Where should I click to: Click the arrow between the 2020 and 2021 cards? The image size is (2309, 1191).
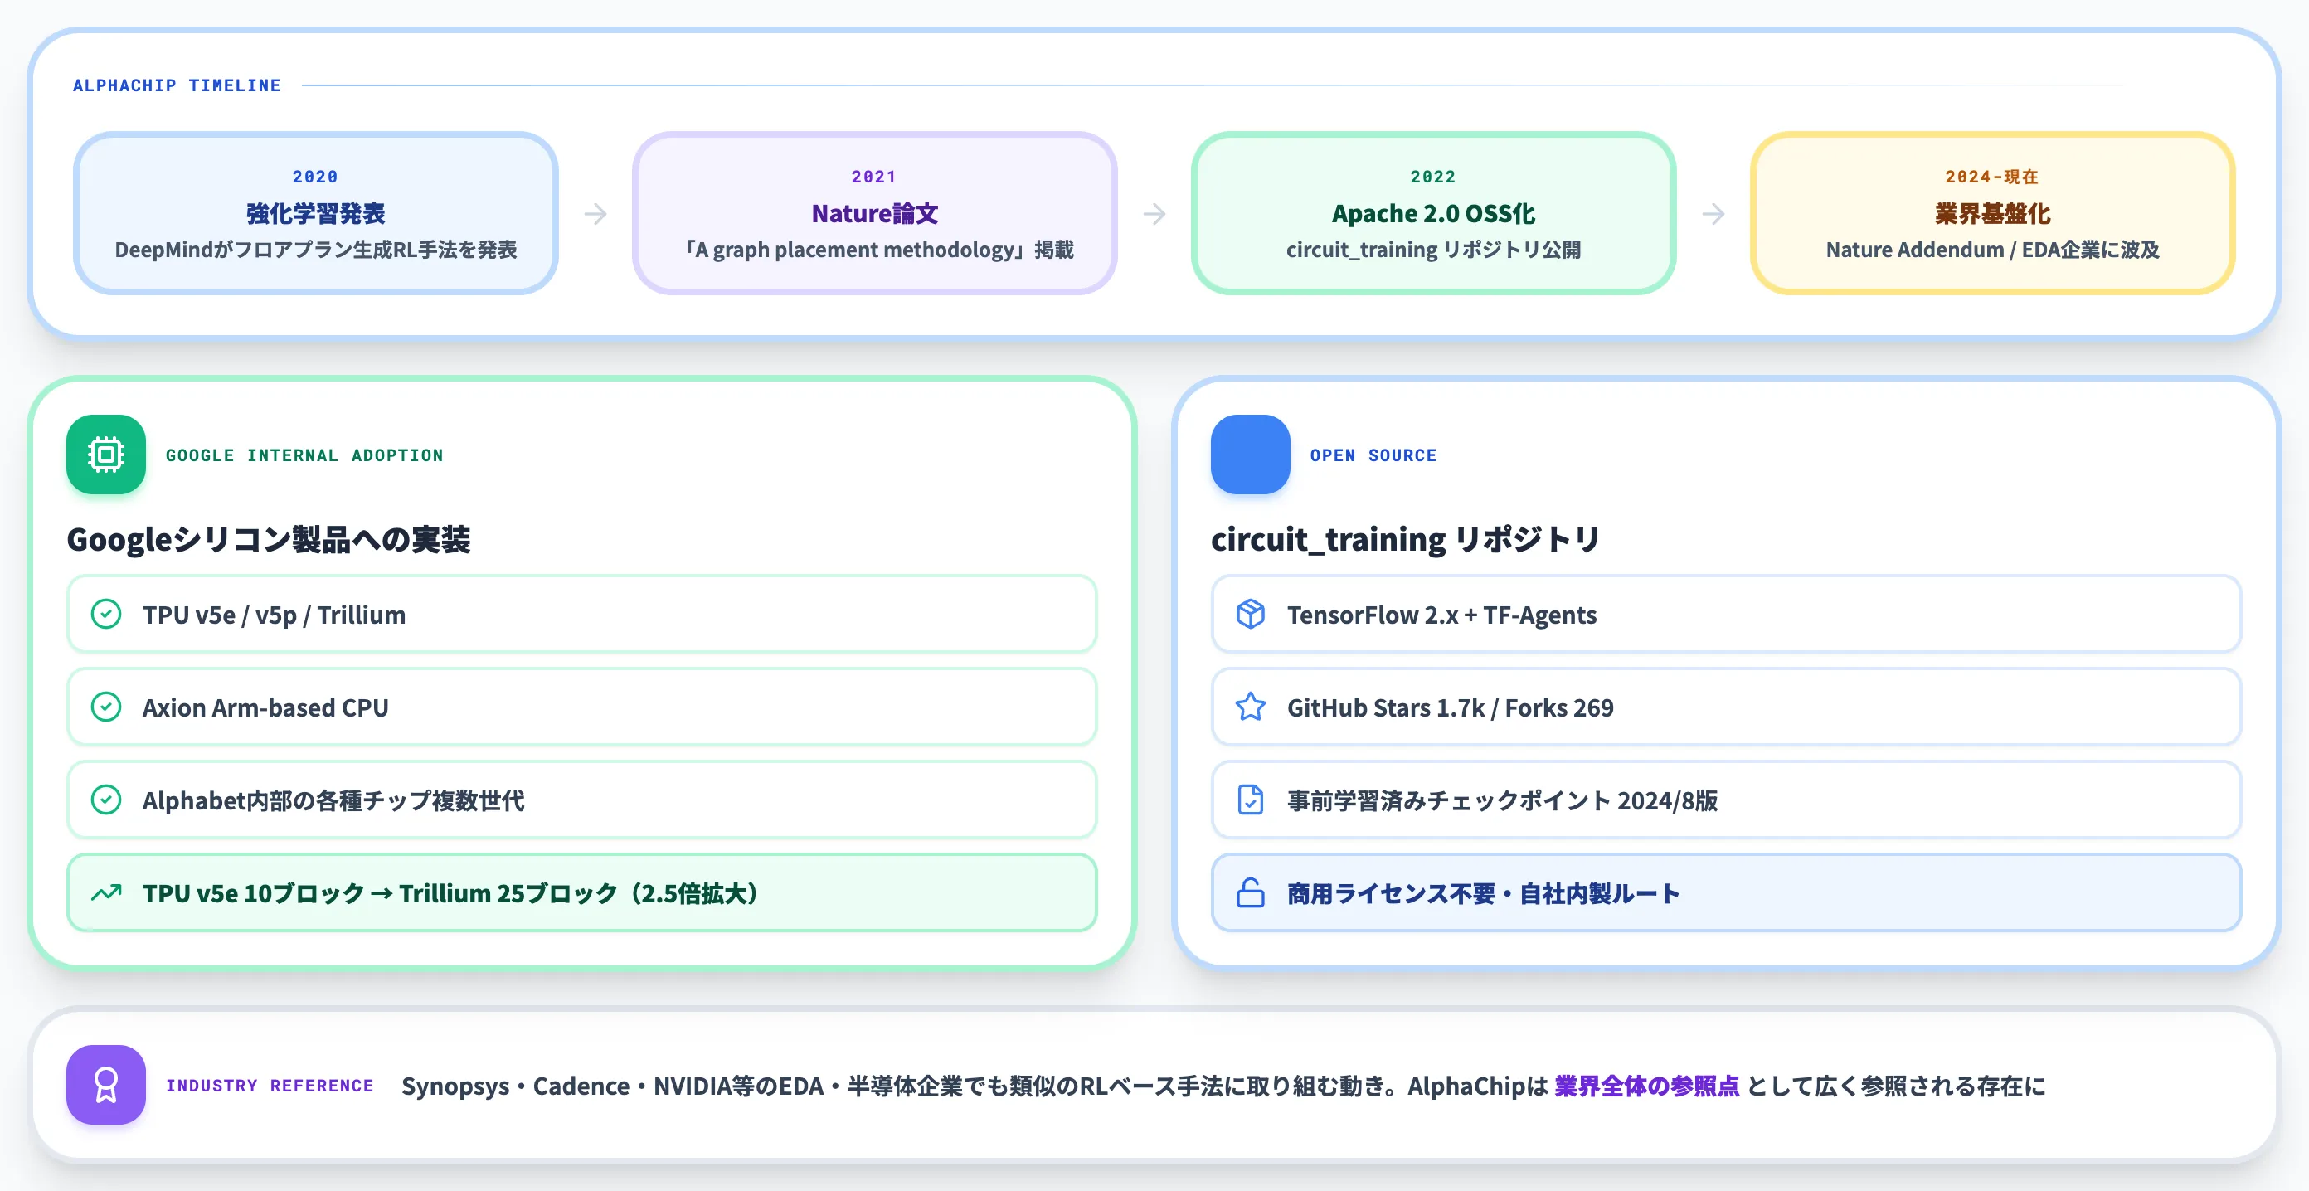coord(595,213)
